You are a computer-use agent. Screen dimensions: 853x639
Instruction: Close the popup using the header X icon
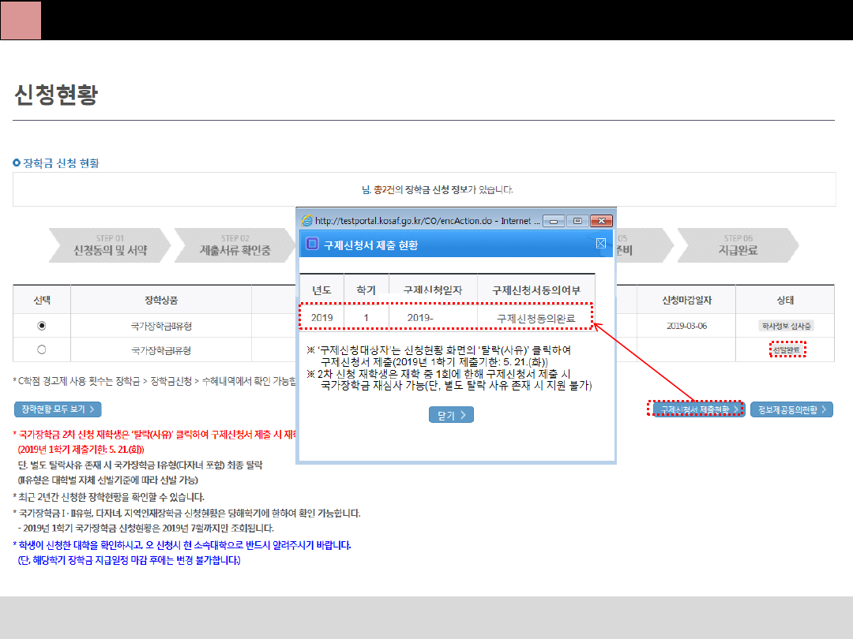[x=601, y=245]
